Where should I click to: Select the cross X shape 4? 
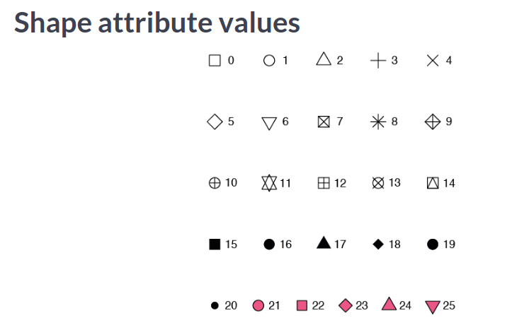point(433,61)
